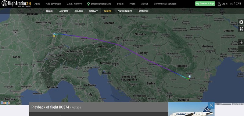244x116 pixels.
Task: Open the About menu
Action: [x=145, y=4]
